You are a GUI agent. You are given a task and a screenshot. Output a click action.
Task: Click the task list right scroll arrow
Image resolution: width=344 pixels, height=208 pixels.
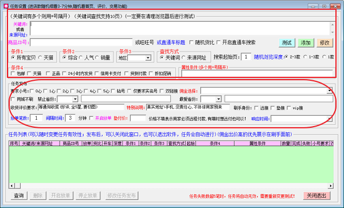pos(331,186)
